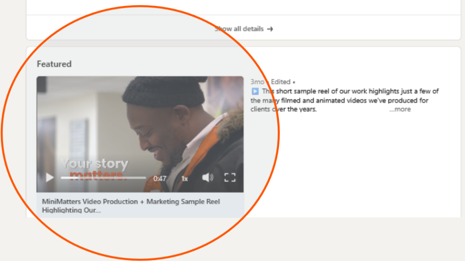
Task: Click the 0:47 video time label
Action: [x=159, y=179]
